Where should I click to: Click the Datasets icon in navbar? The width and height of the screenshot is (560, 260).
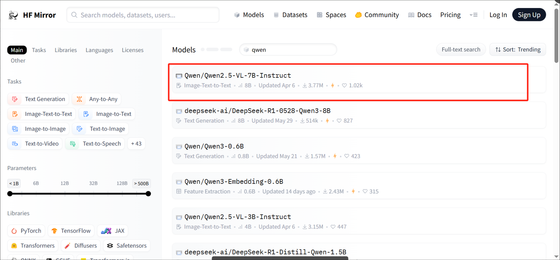coord(276,15)
